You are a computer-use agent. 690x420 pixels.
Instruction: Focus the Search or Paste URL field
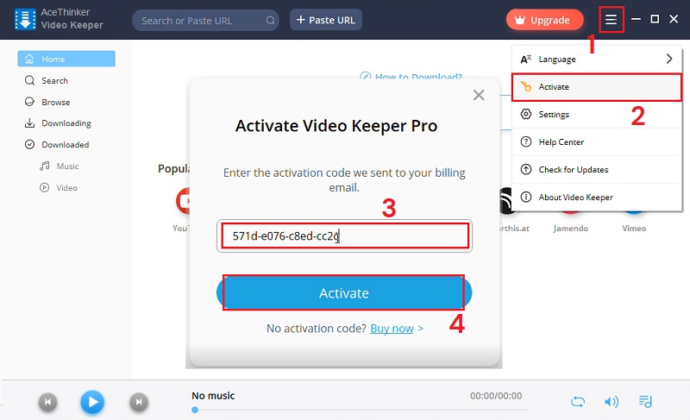coord(205,20)
